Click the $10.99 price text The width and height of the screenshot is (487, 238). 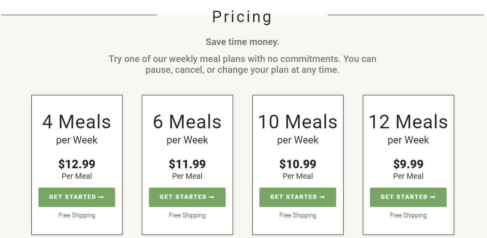(298, 164)
